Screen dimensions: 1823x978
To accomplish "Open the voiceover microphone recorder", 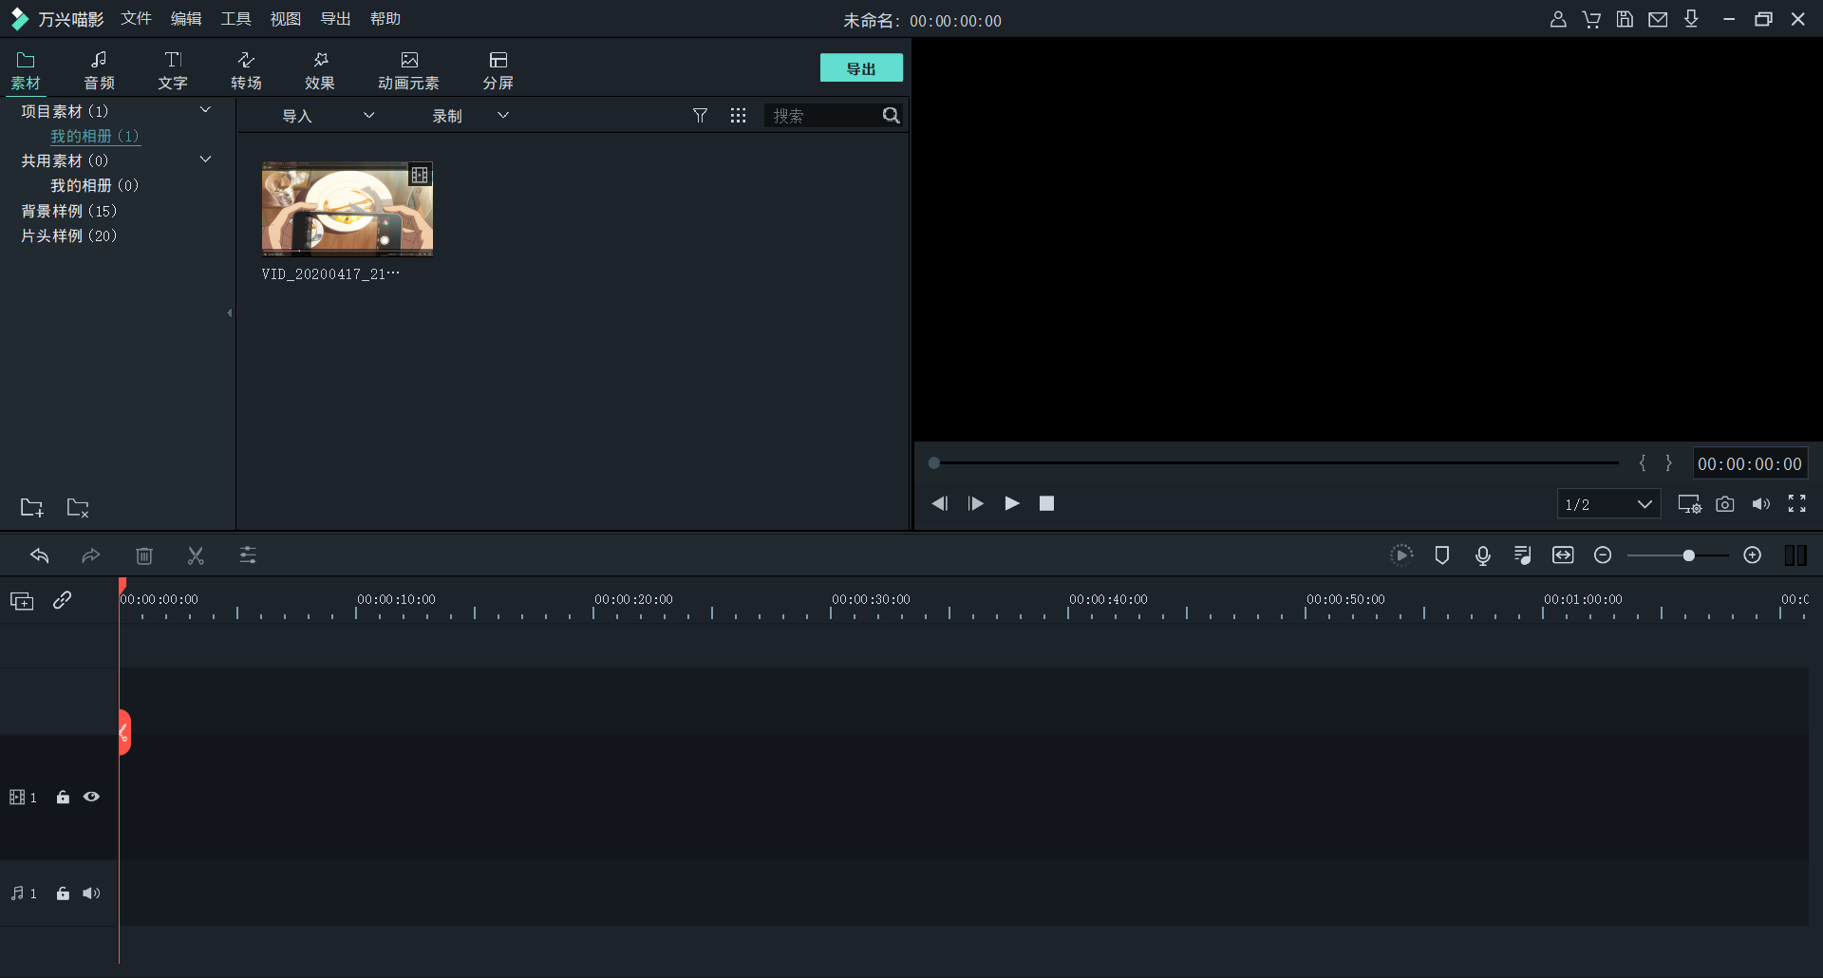I will tap(1482, 555).
